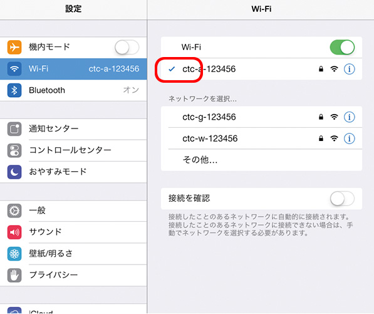
Task: Click lock icon on ctc-a-123456 row
Action: pyautogui.click(x=321, y=69)
